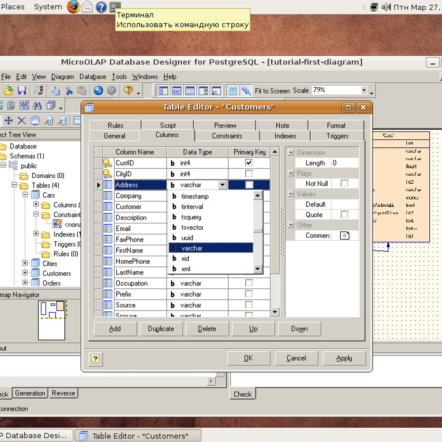Image resolution: width=442 pixels, height=442 pixels.
Task: Collapse the Other property group
Action: tap(291, 225)
